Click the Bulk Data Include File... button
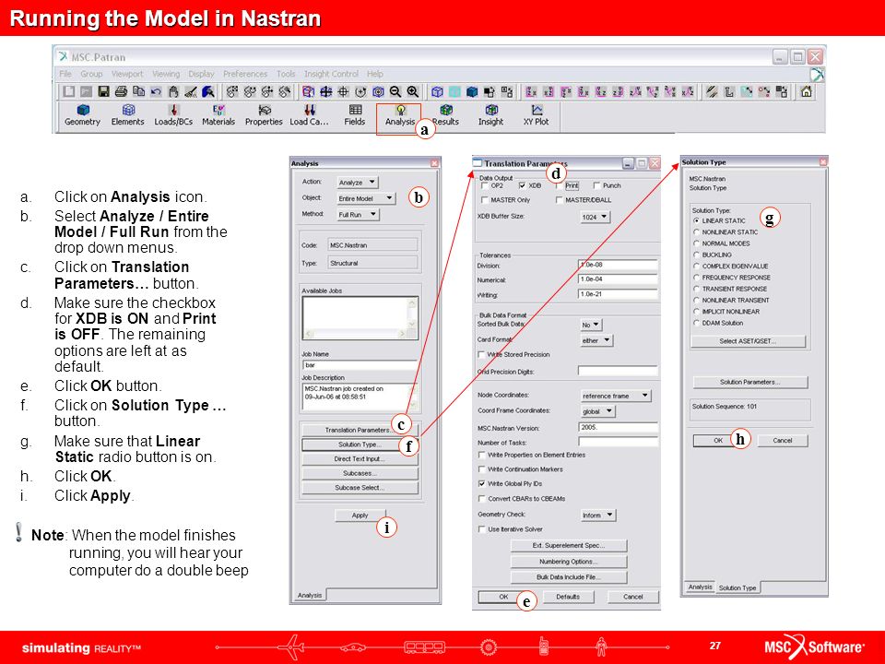Image resolution: width=885 pixels, height=664 pixels. 569,577
